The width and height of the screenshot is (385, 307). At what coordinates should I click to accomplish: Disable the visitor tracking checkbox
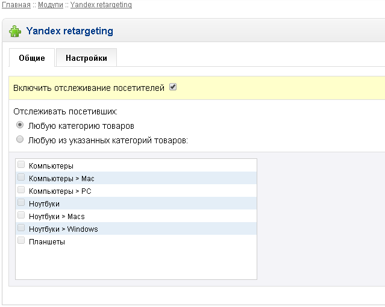click(173, 87)
